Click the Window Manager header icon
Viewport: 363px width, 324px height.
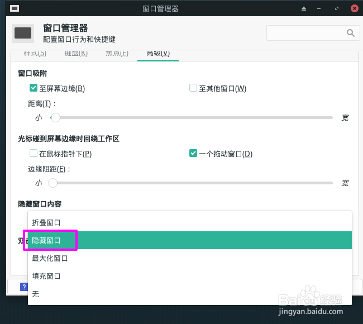(23, 33)
